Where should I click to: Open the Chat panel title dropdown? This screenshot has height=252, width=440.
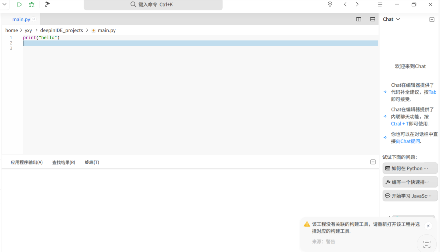(398, 19)
